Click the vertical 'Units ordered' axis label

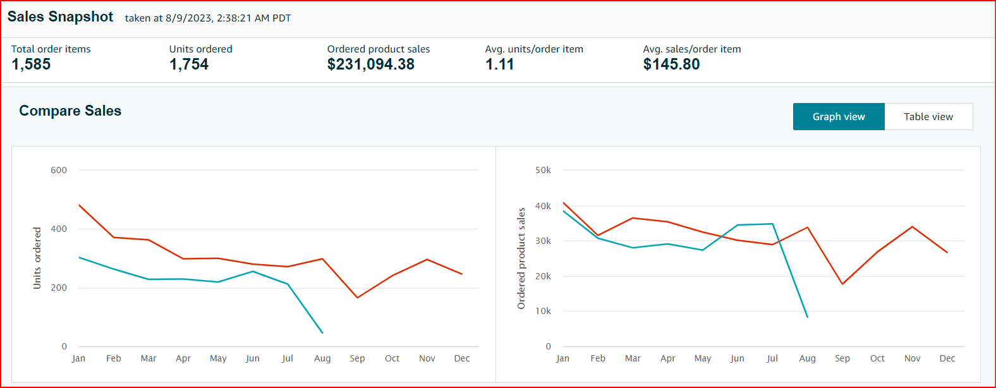(37, 258)
